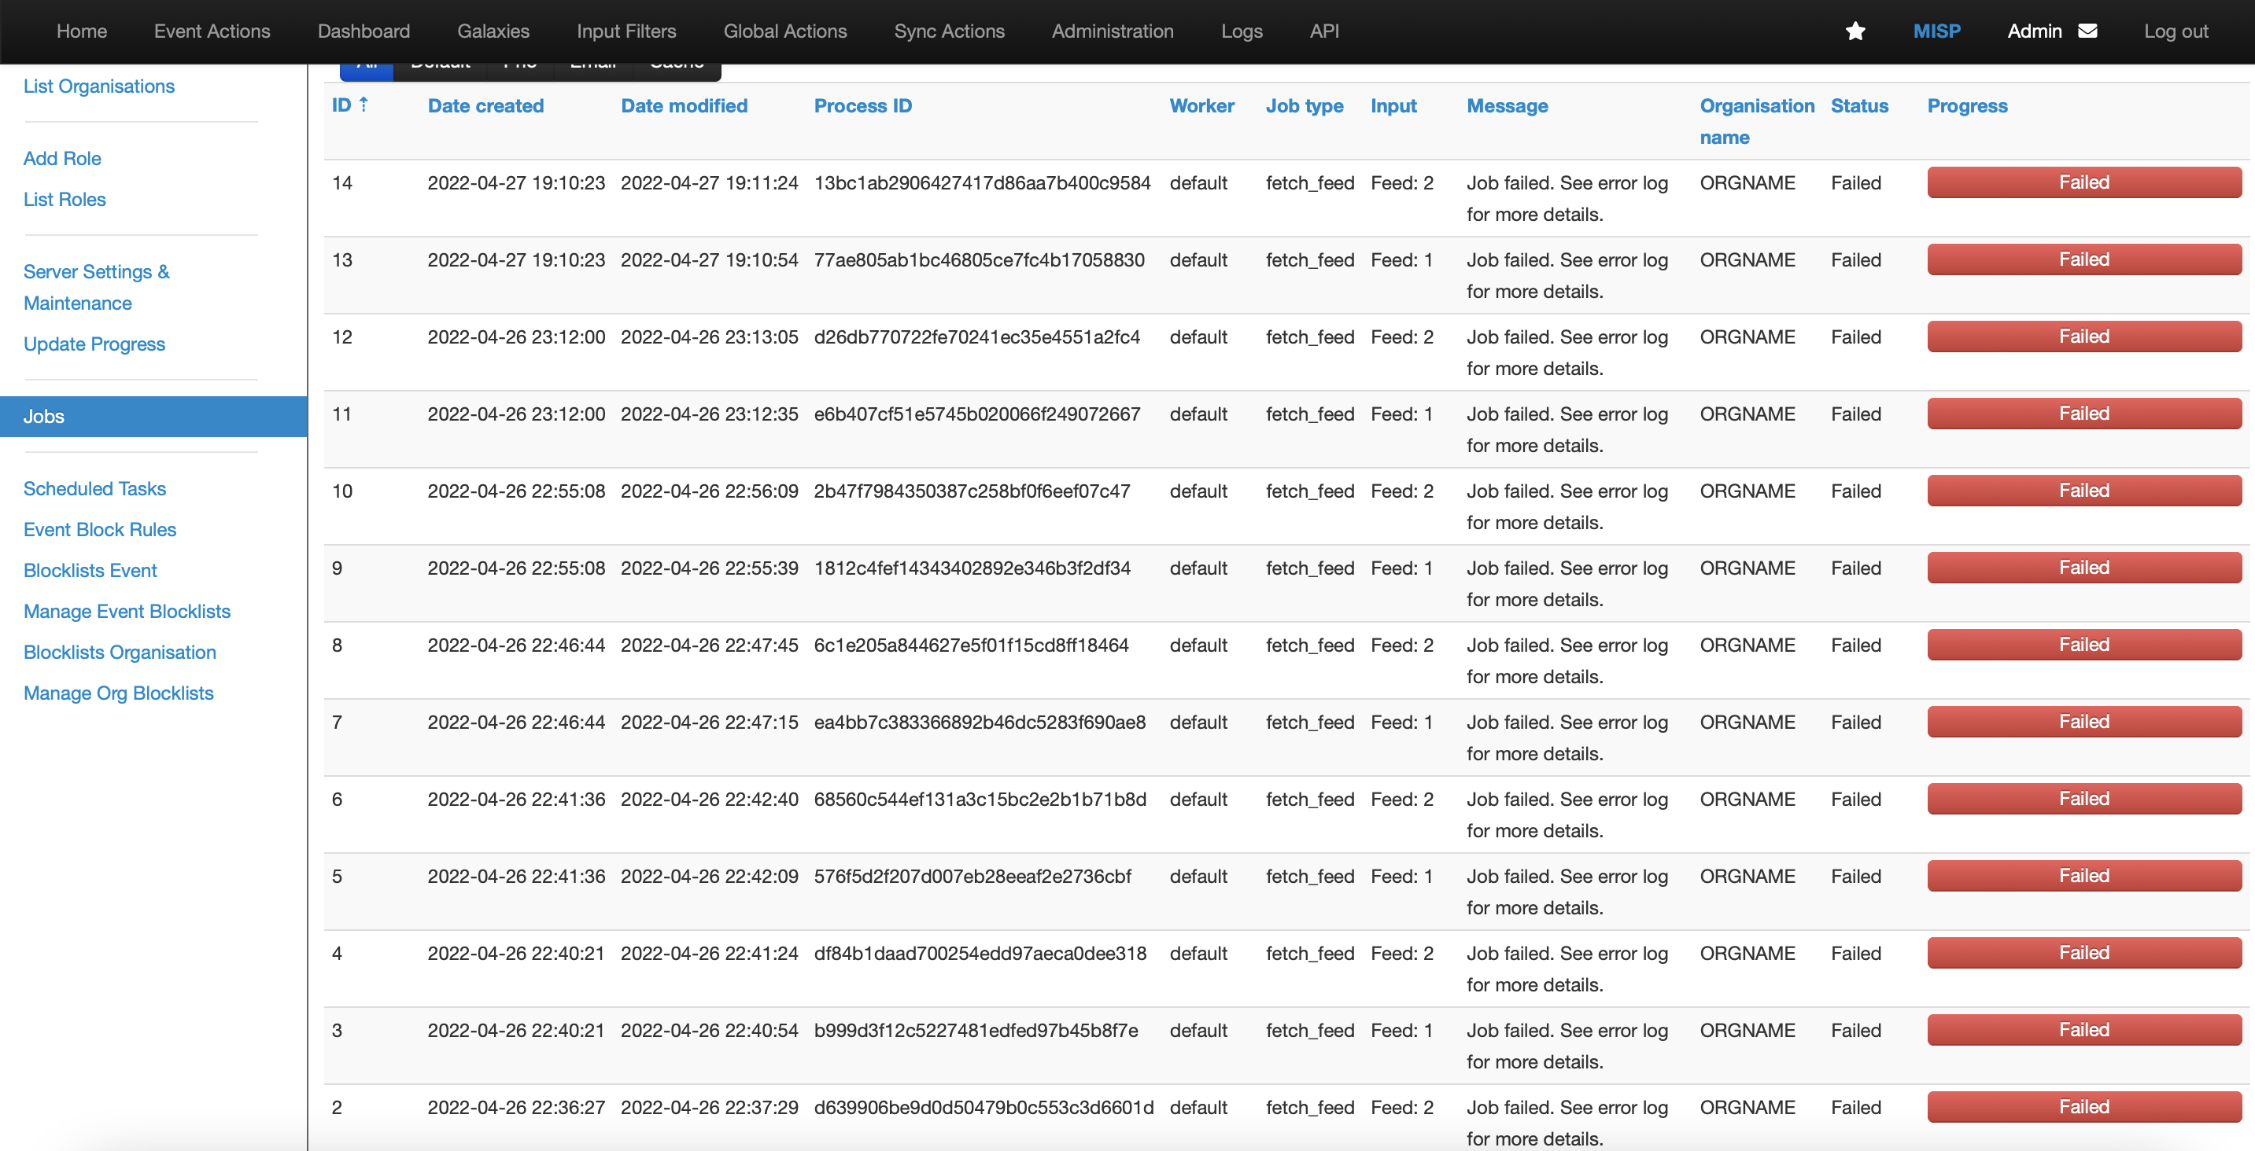Screen dimensions: 2255x1151
Task: Select process ID text of job 13
Action: [x=979, y=261]
